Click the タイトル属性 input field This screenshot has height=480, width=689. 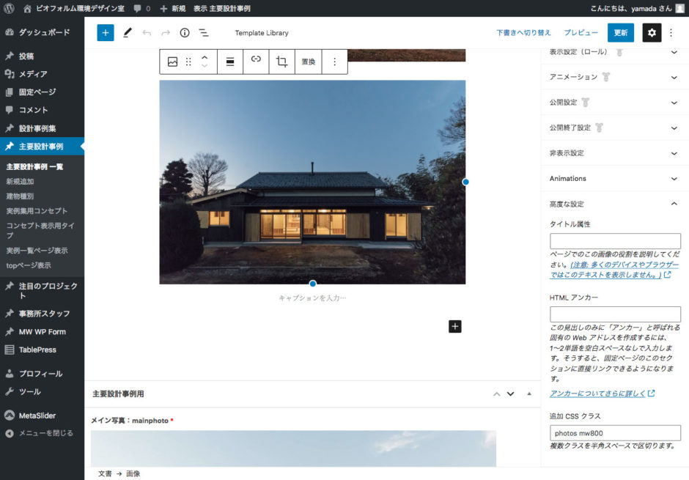click(615, 241)
